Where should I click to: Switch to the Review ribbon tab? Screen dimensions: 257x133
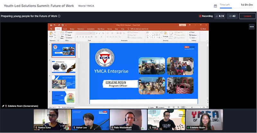pos(110,29)
